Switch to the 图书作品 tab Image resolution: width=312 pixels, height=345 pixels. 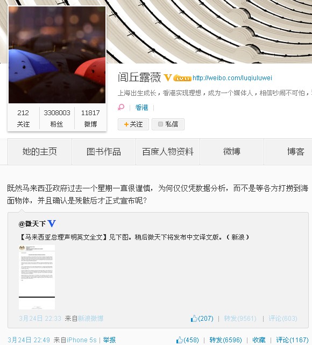[x=104, y=152]
